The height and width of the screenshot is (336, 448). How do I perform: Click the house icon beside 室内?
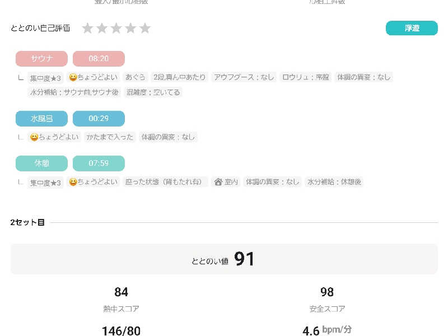pos(218,182)
